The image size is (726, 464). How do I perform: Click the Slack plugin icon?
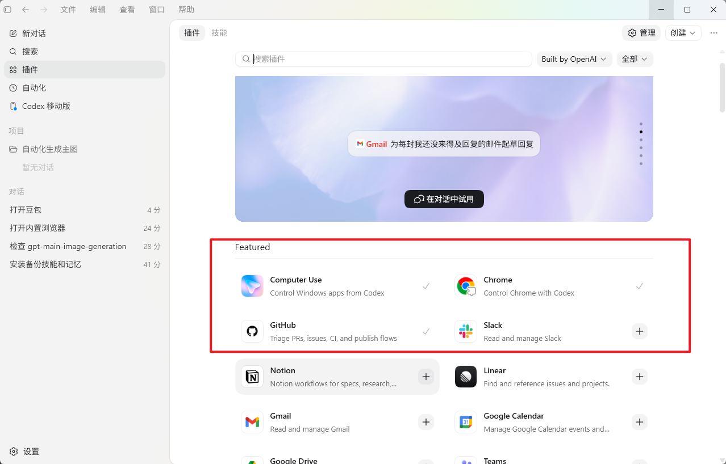(466, 331)
